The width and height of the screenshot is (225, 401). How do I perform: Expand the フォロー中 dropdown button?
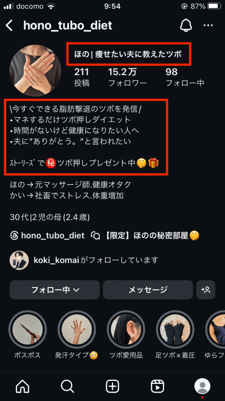coord(55,290)
